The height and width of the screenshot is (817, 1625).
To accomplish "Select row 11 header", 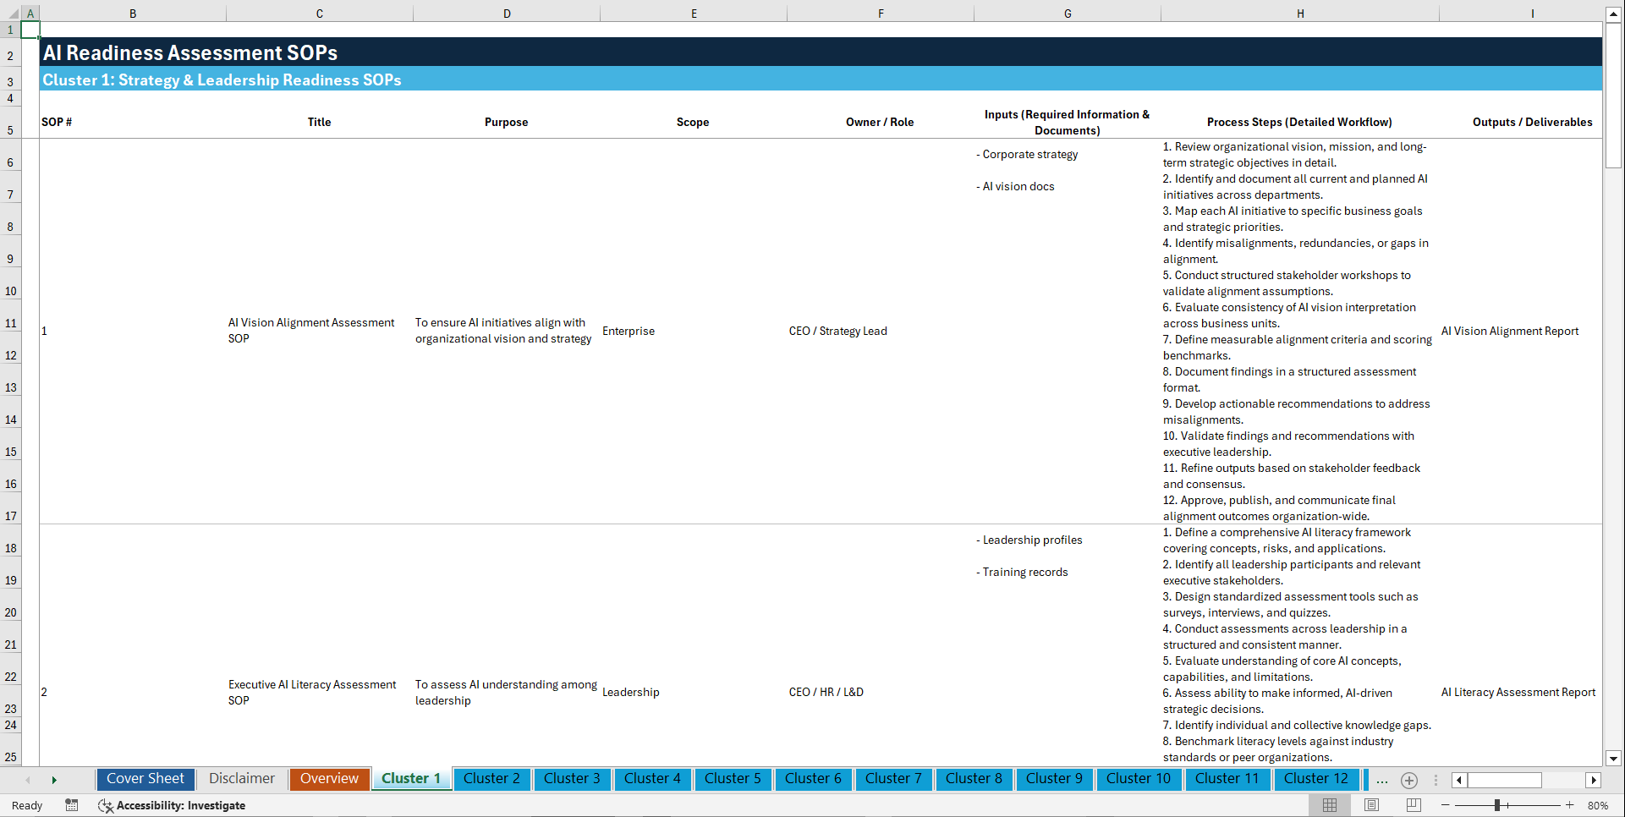I will [11, 322].
